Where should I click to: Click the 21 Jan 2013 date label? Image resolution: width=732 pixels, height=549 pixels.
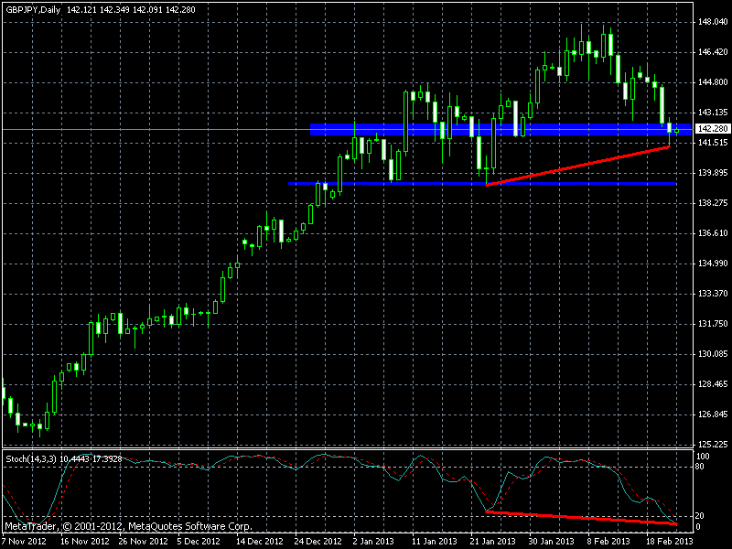[x=492, y=542]
